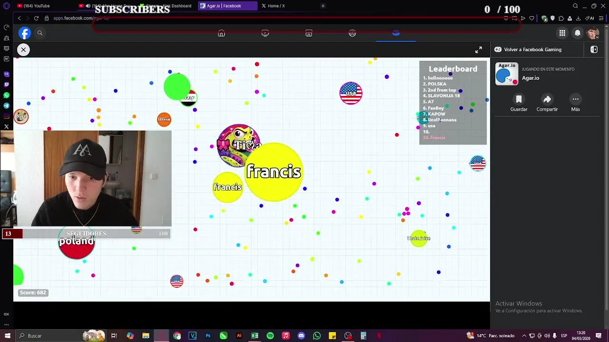Open the Más options menu
Viewport: 609px width, 342px height.
(x=575, y=103)
